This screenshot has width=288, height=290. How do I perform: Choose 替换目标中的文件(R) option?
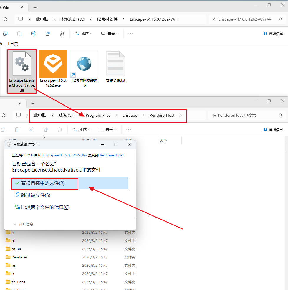coord(70,183)
